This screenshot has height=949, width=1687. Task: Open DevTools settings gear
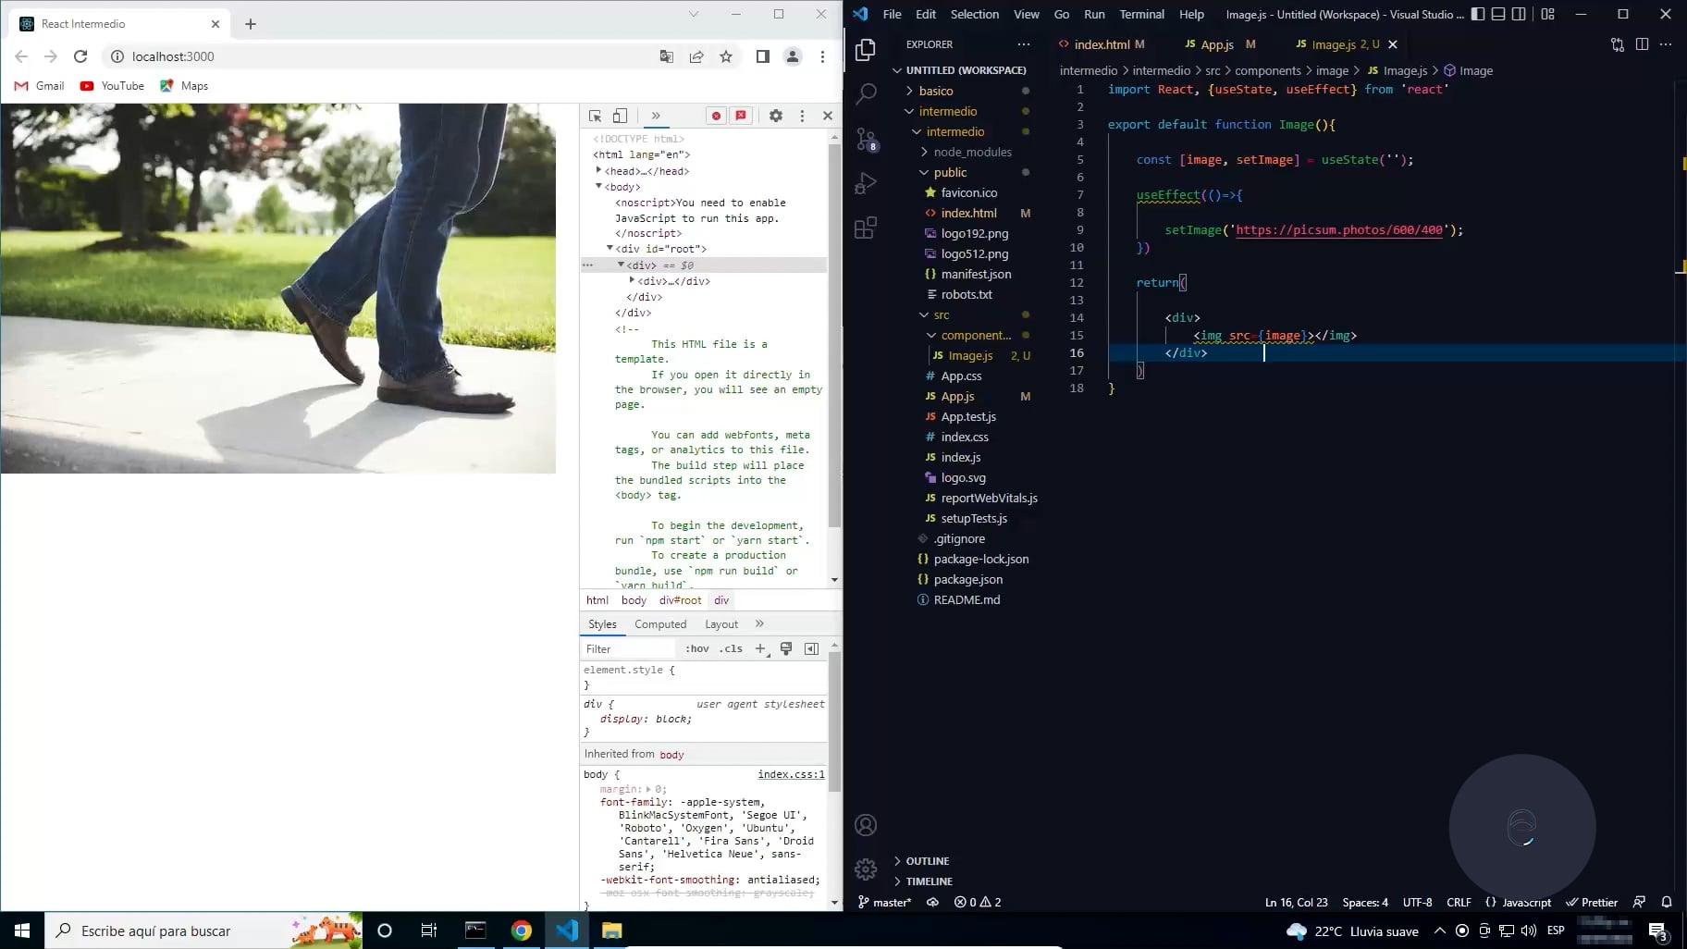pos(776,116)
